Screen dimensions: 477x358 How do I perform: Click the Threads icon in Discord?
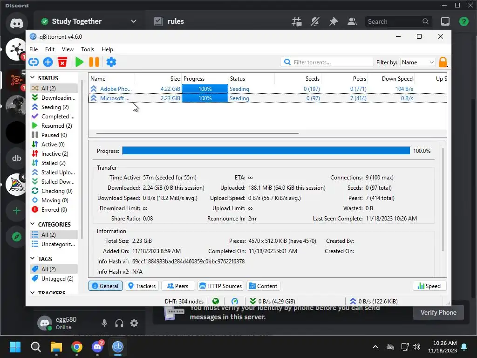pos(297,21)
